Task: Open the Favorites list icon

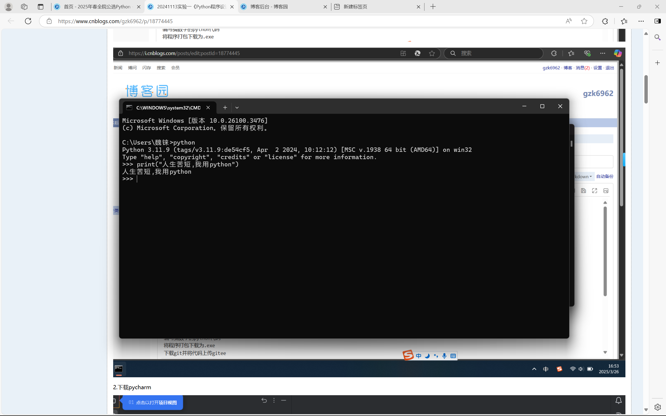Action: (624, 21)
